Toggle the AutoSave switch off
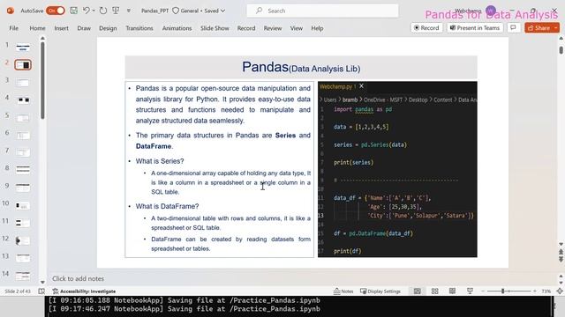The height and width of the screenshot is (317, 565). pyautogui.click(x=55, y=11)
